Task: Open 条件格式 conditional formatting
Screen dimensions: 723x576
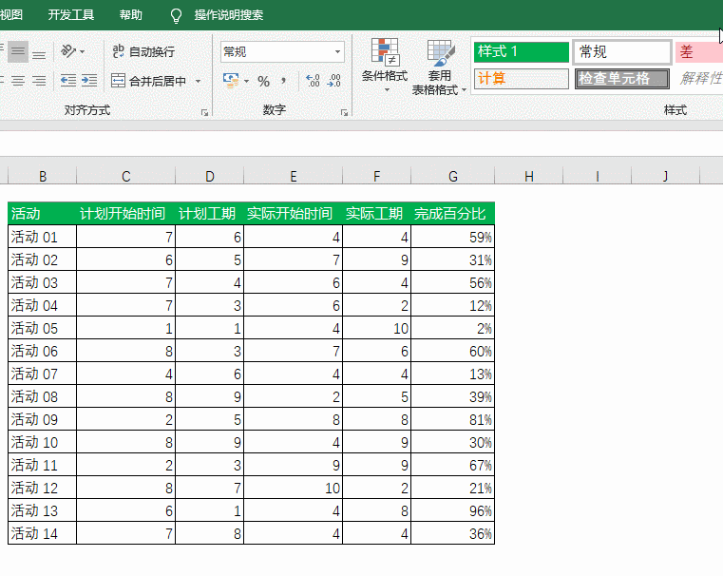Action: click(x=385, y=66)
